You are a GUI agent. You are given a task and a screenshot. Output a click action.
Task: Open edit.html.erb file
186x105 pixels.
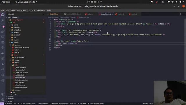pos(20,75)
